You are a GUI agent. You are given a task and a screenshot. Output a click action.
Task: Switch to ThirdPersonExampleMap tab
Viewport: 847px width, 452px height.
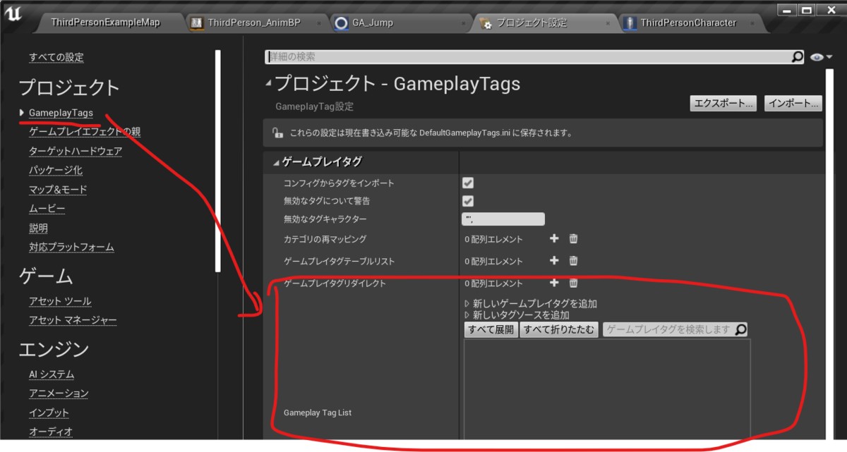pos(106,23)
